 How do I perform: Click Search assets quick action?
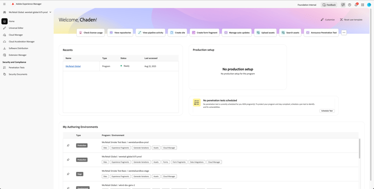(x=290, y=33)
